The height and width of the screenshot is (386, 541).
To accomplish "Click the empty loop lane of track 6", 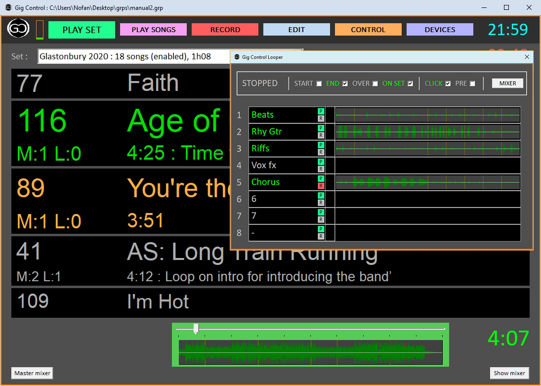I will [428, 199].
